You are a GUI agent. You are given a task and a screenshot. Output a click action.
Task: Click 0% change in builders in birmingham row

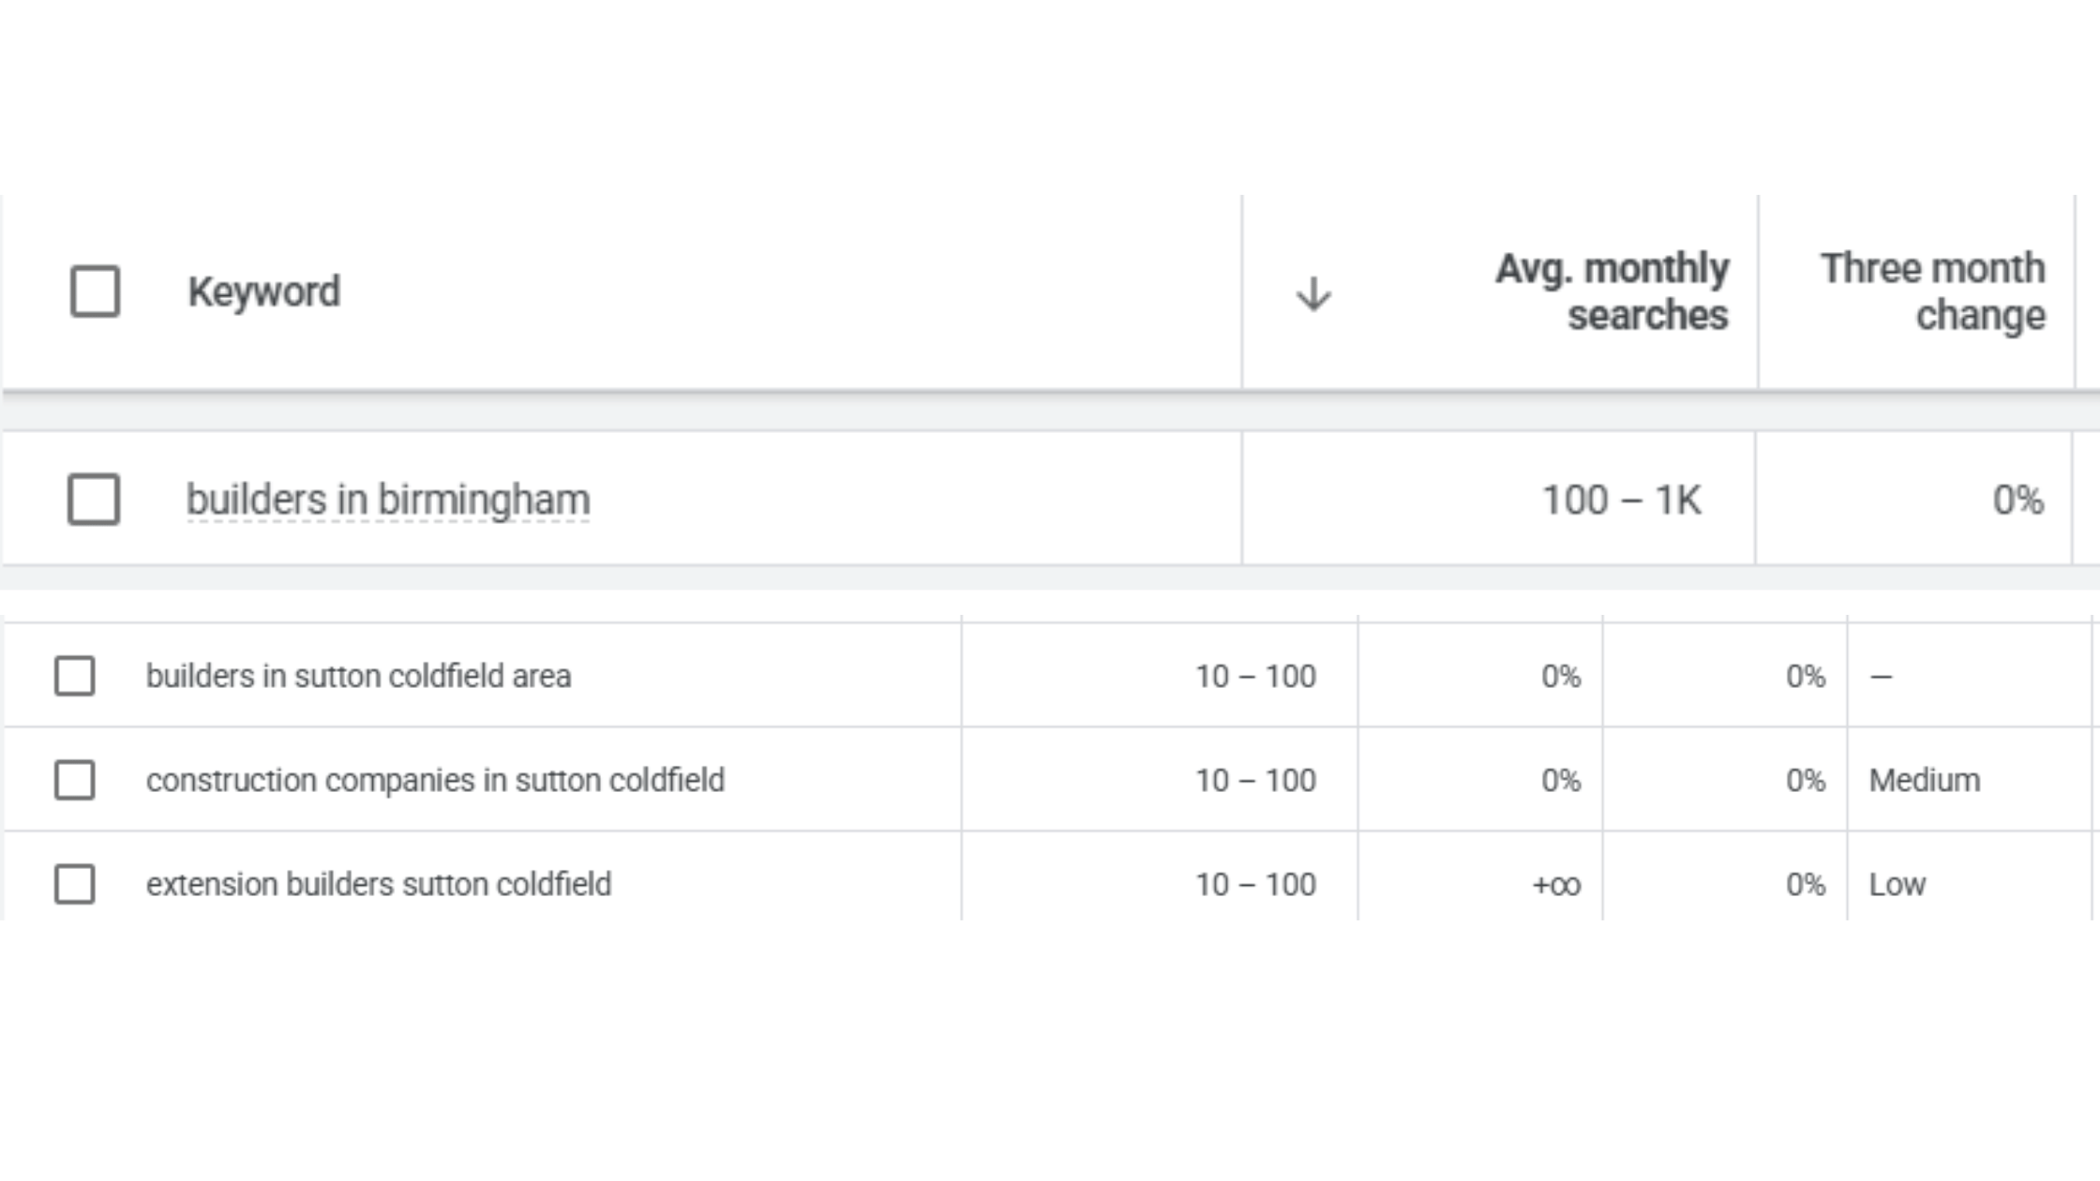(x=2017, y=501)
